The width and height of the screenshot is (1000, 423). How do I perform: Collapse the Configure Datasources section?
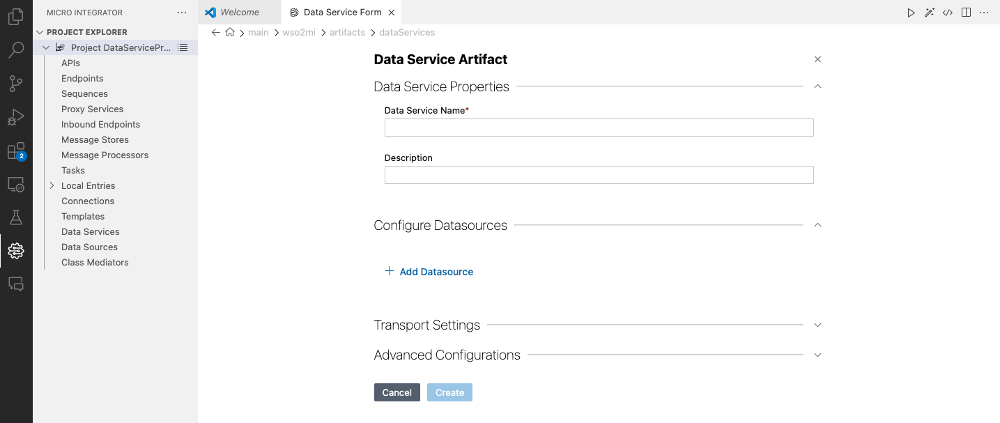tap(817, 225)
